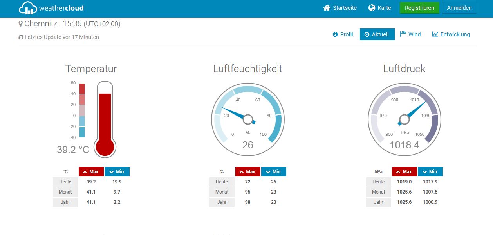The image size is (493, 235).
Task: Click the humidity gauge dial
Action: click(247, 118)
